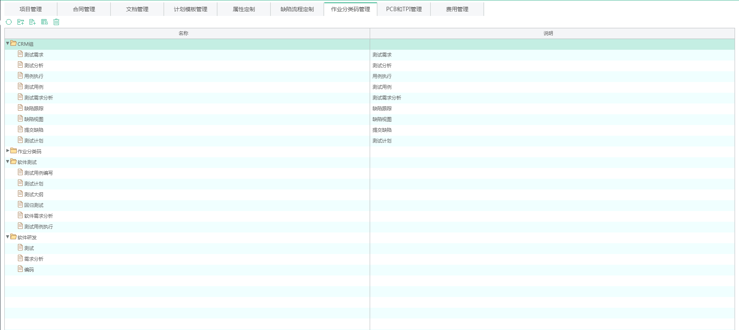Click the document icon beside 缺陷跟踪

click(x=20, y=108)
